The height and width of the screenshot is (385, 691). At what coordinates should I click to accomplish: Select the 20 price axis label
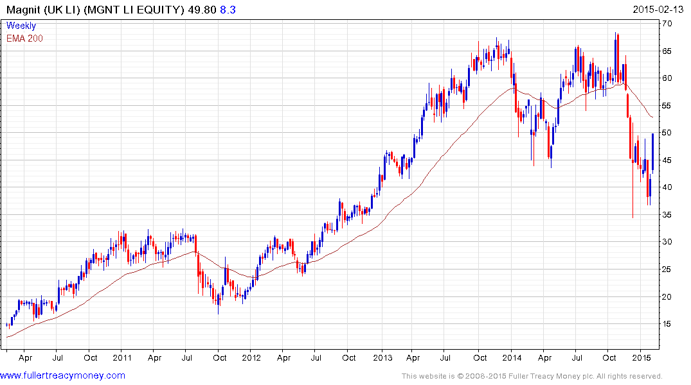667,297
